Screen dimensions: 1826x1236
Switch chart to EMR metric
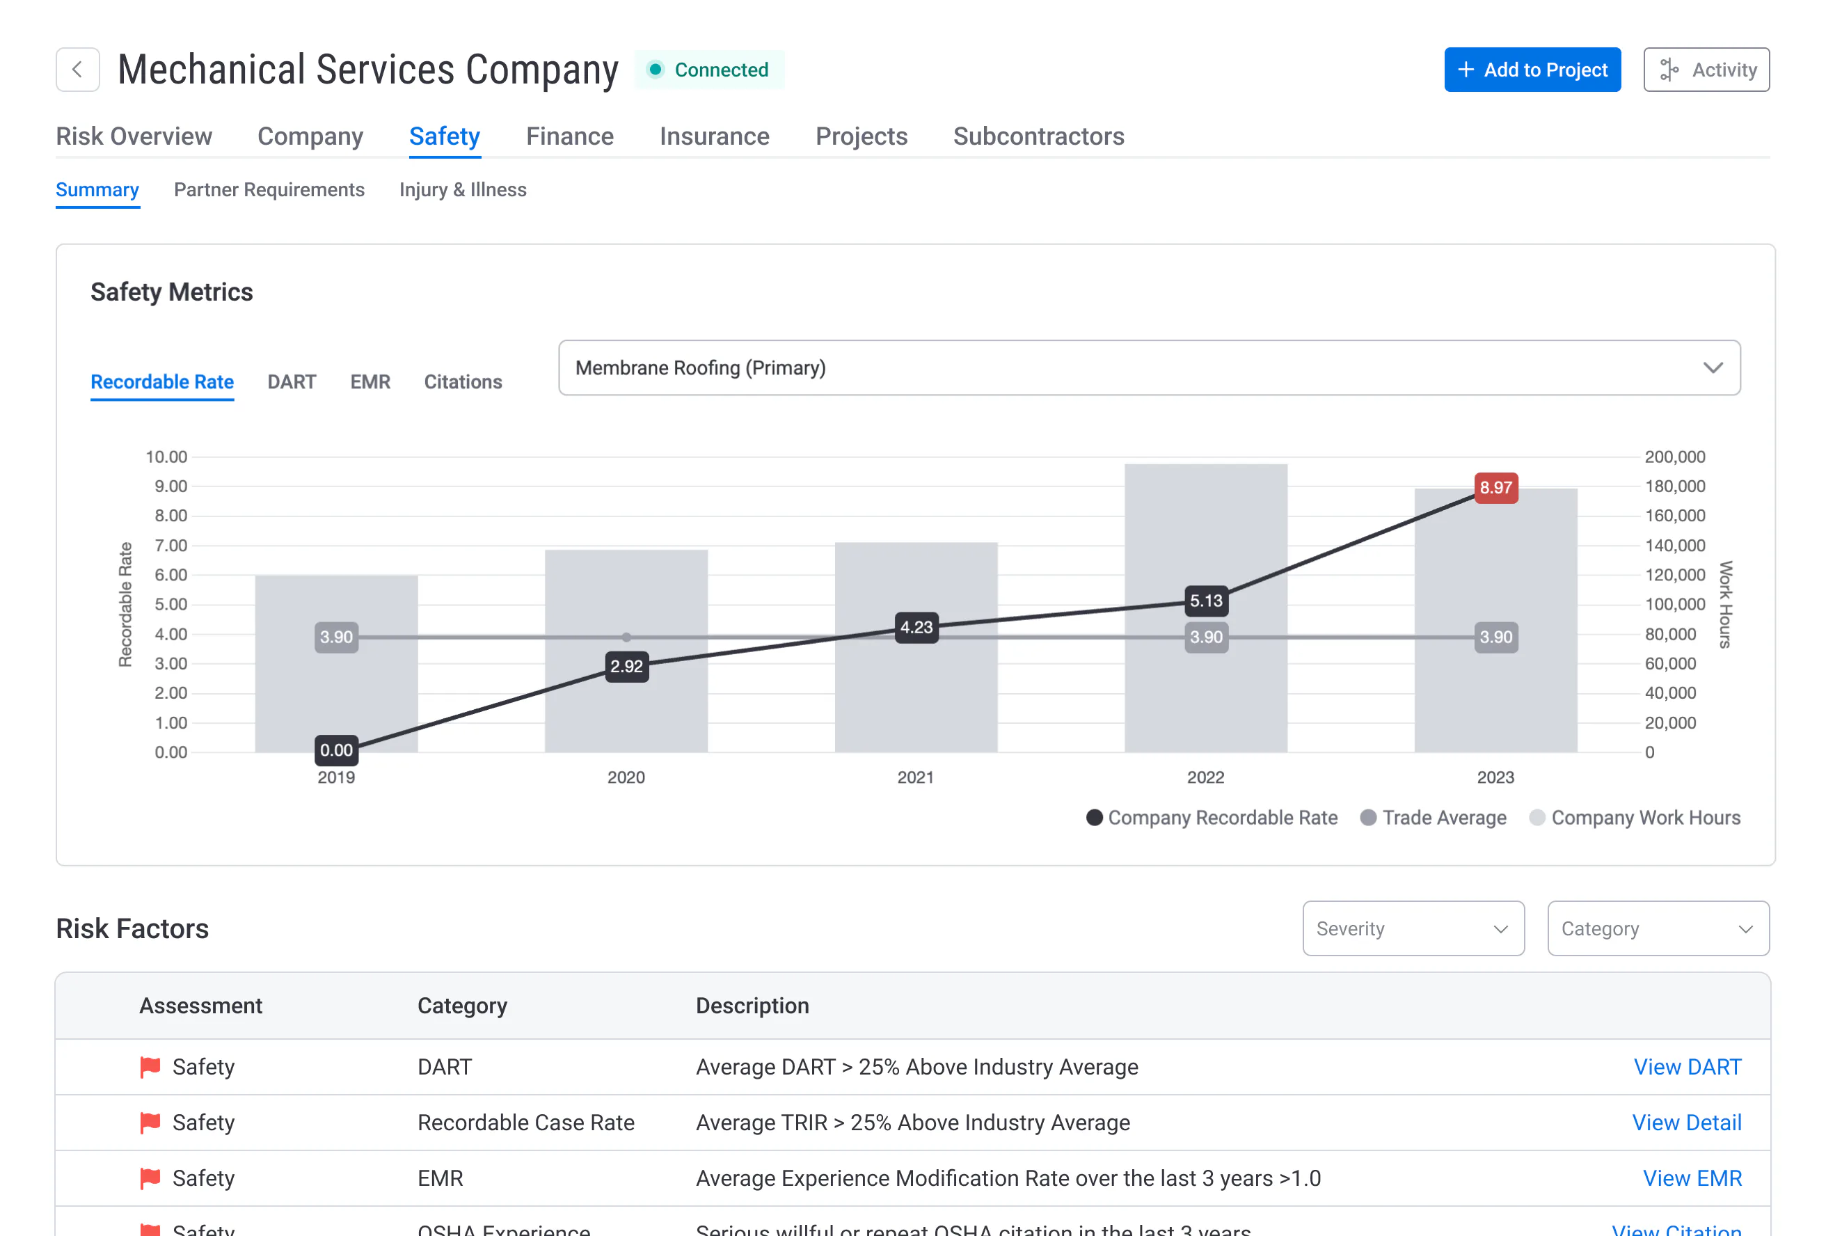[x=370, y=382]
